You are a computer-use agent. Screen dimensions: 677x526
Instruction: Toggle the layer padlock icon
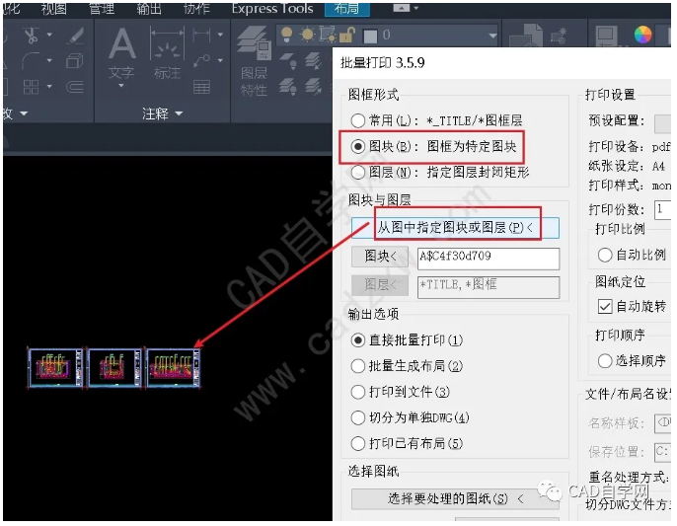coord(347,35)
